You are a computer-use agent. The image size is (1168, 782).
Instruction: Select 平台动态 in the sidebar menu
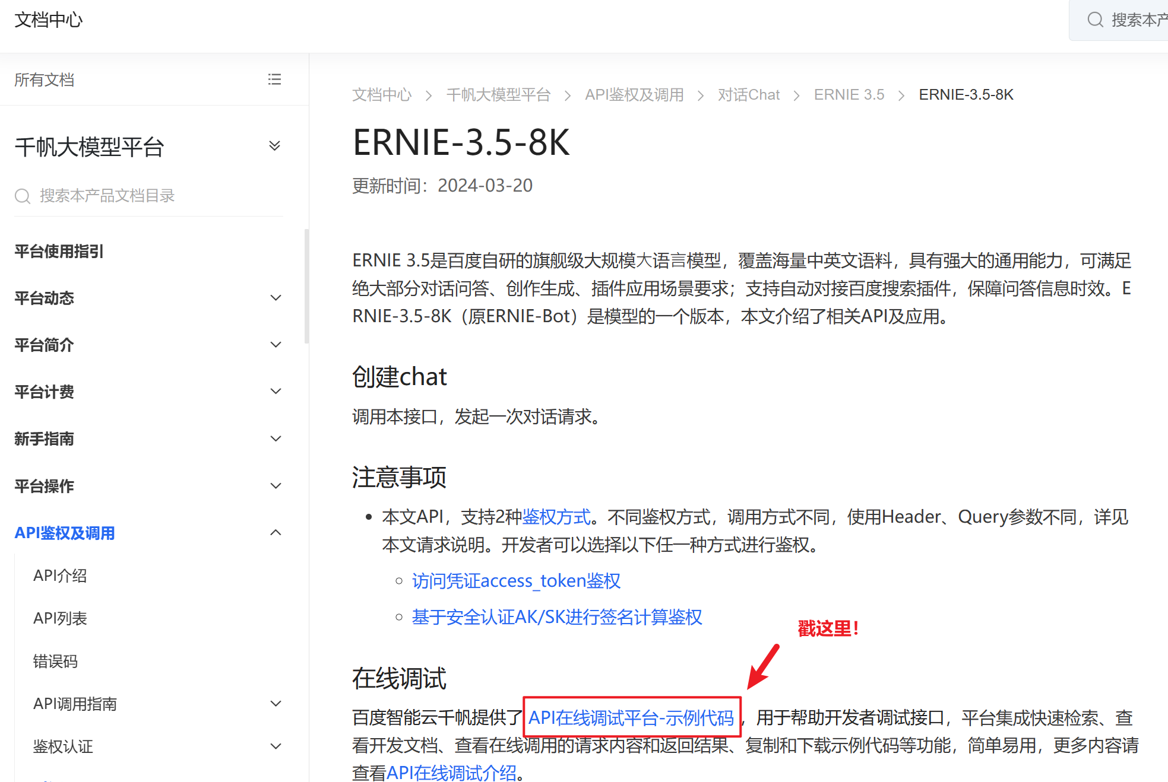(44, 298)
